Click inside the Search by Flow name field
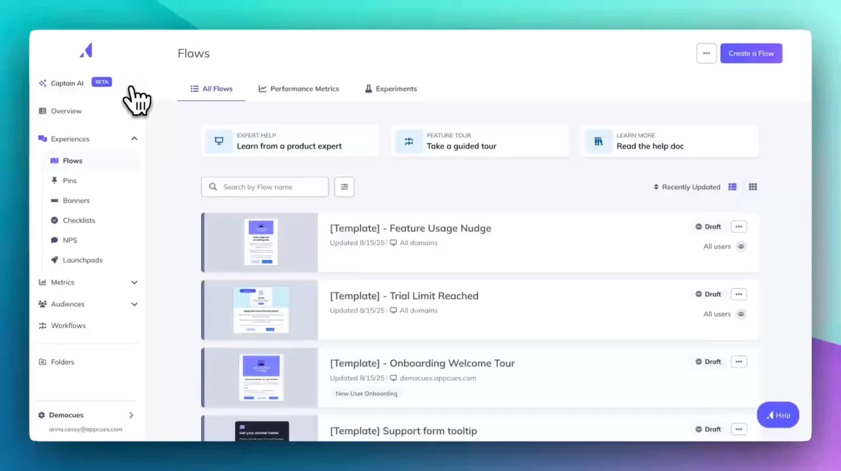 [x=264, y=187]
